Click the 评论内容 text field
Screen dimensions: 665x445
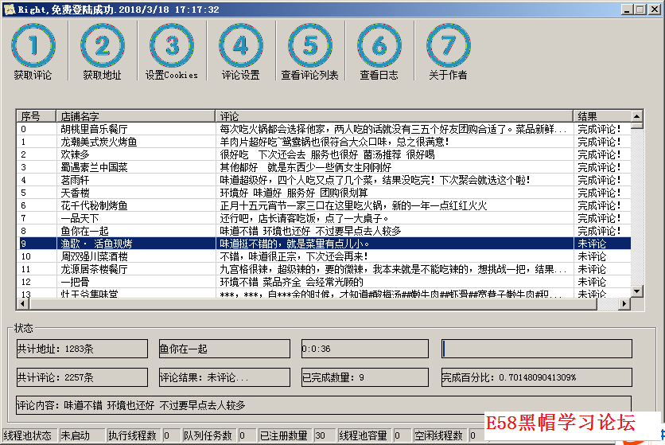click(x=324, y=405)
